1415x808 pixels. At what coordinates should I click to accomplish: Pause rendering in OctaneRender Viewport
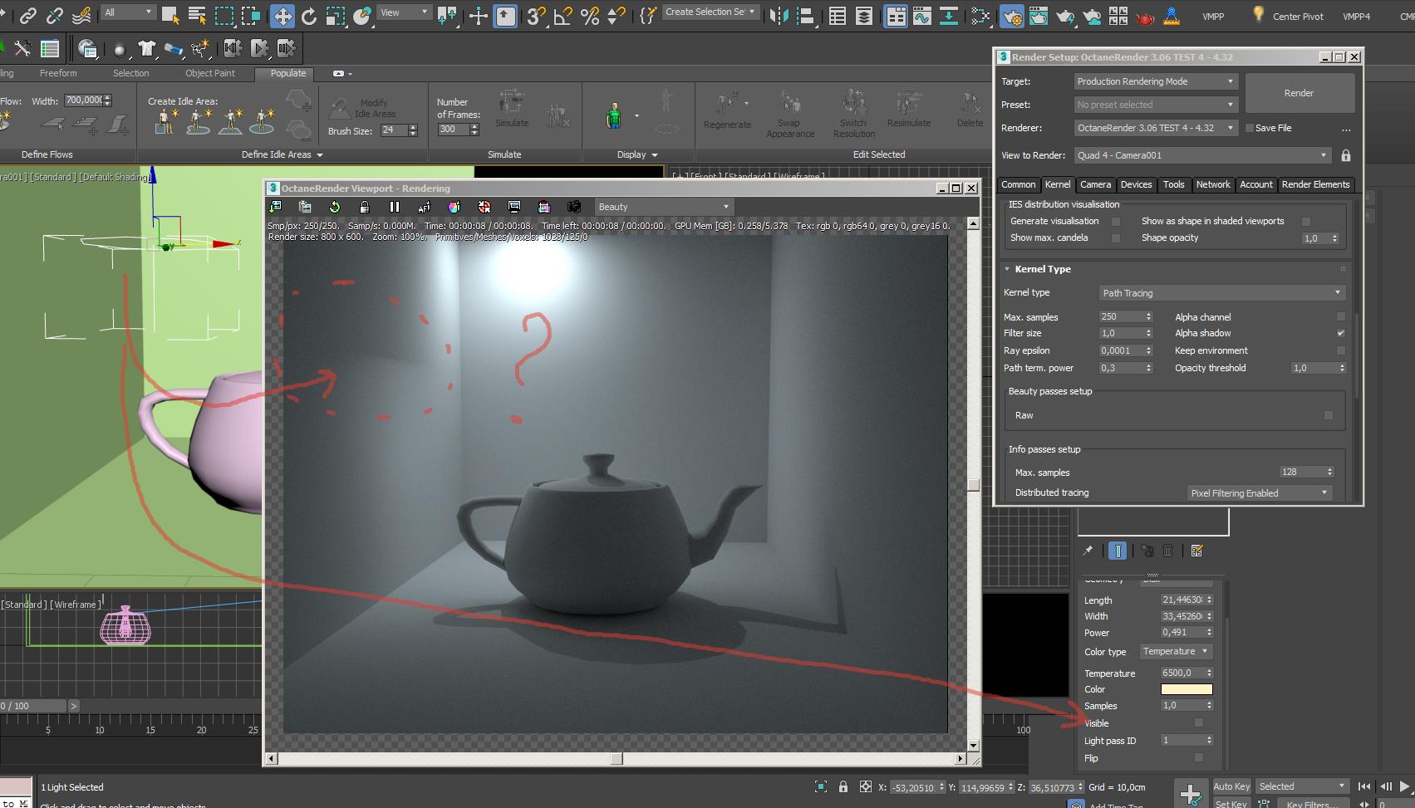coord(395,207)
